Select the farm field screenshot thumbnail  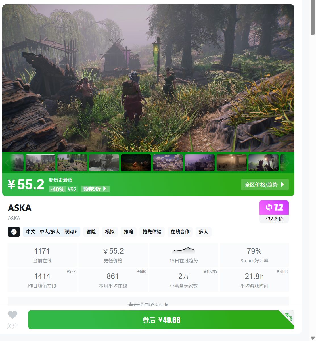pos(72,163)
